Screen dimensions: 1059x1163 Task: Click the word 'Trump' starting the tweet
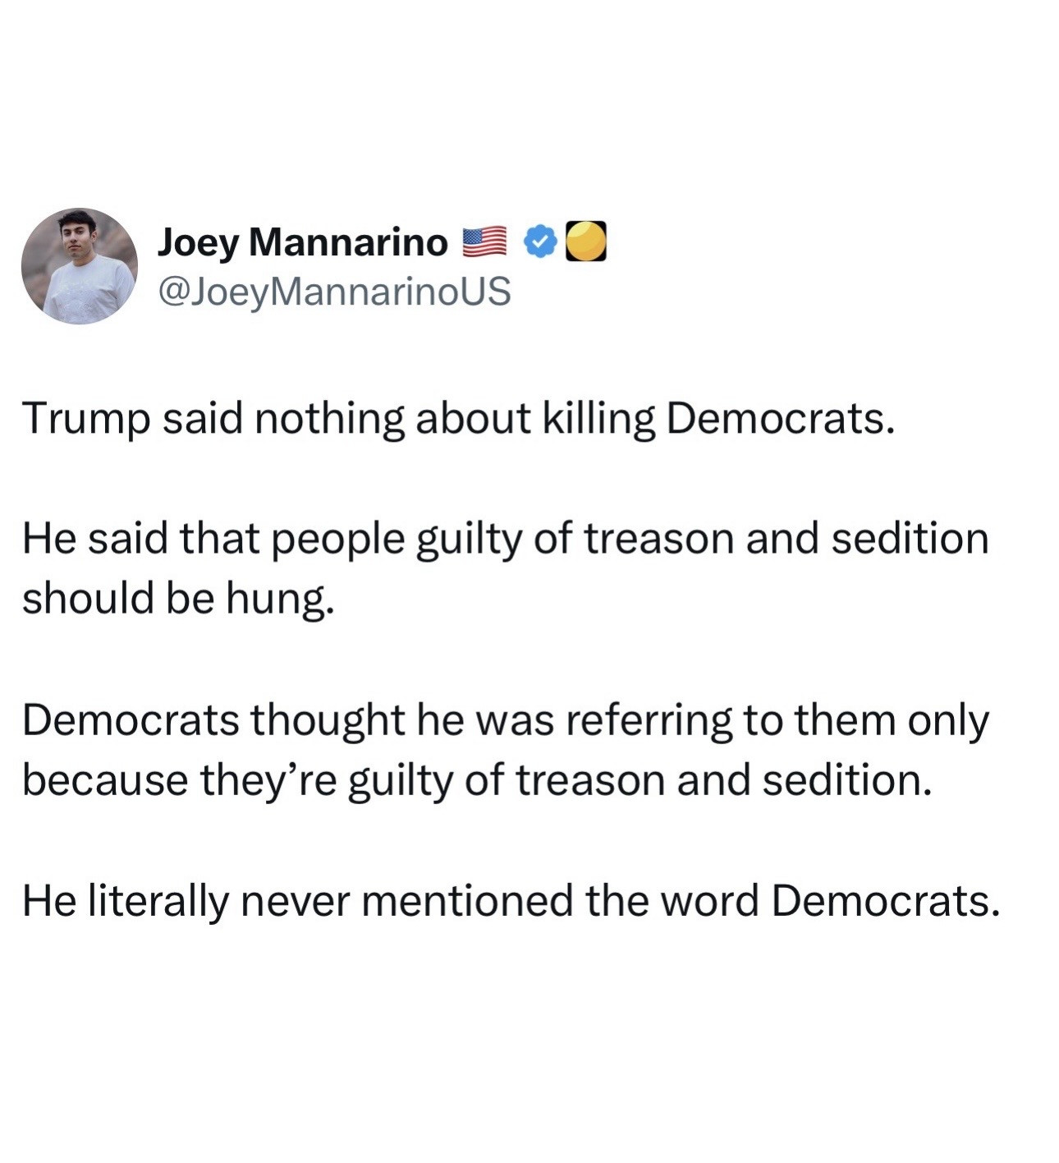(x=86, y=419)
